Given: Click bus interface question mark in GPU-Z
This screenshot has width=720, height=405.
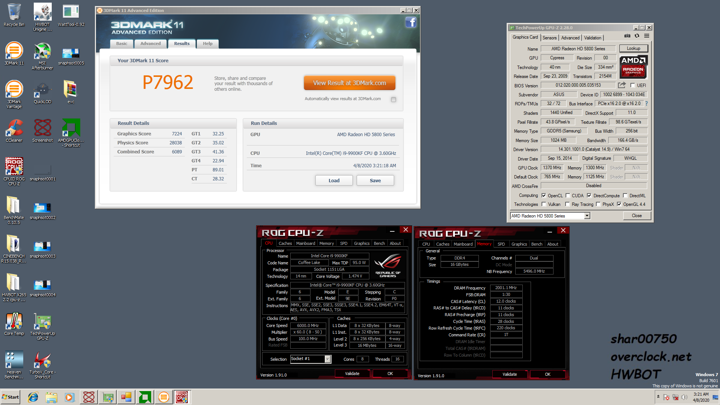Looking at the screenshot, I should (x=646, y=103).
